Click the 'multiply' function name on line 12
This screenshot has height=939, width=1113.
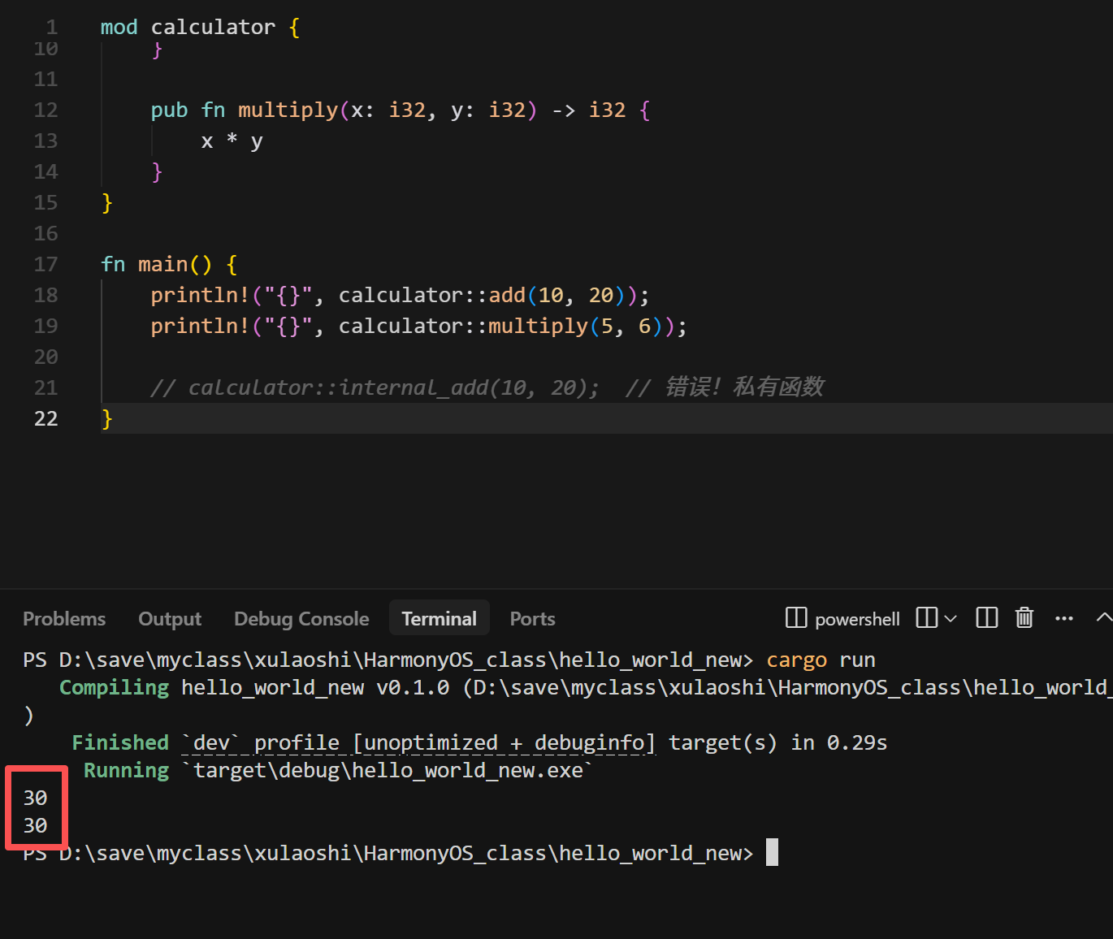point(288,110)
